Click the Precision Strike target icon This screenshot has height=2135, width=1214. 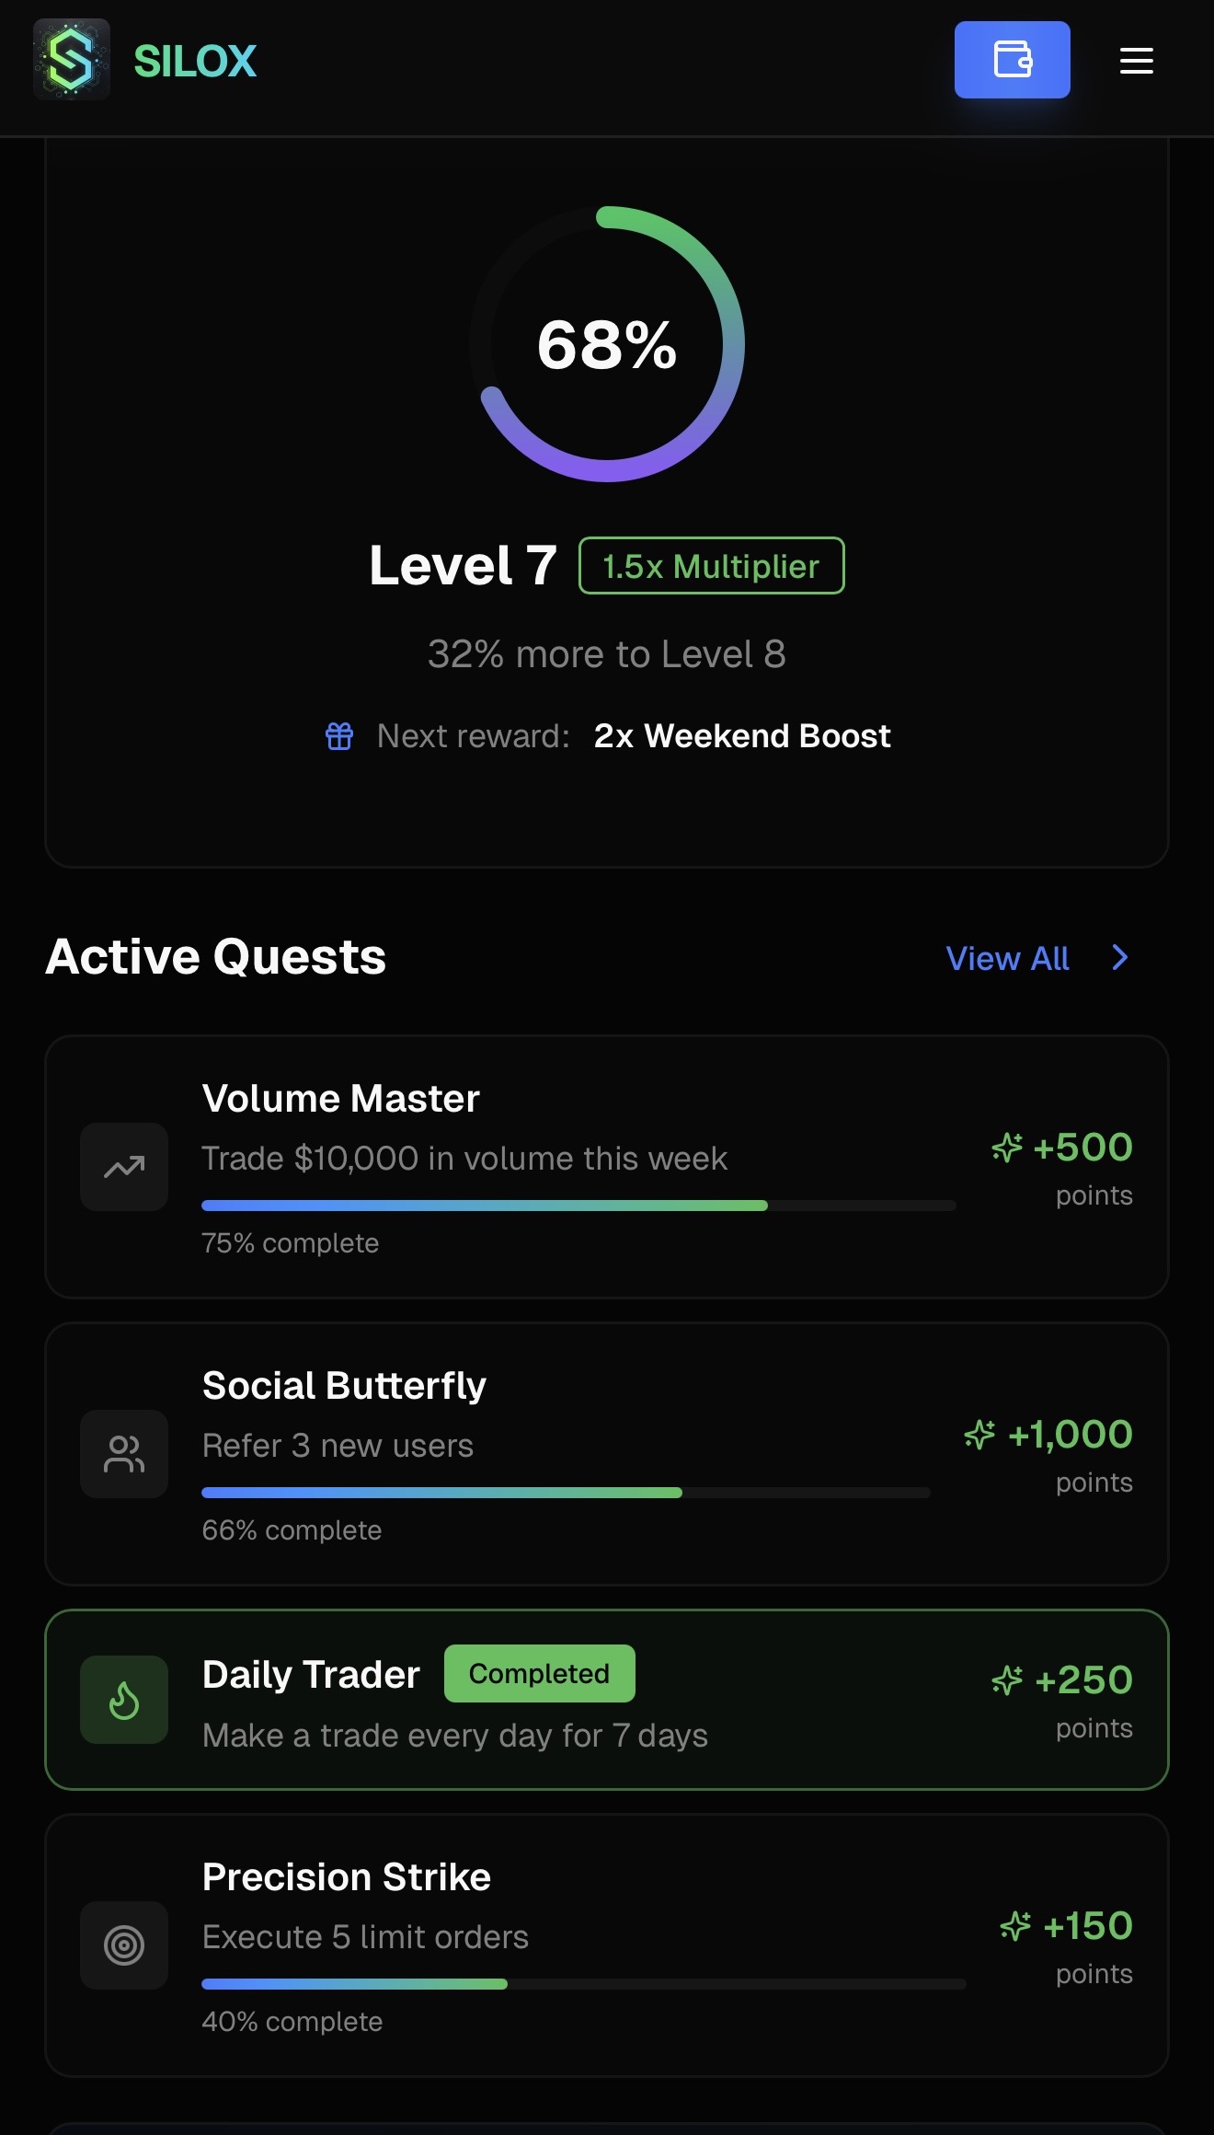pyautogui.click(x=123, y=1946)
